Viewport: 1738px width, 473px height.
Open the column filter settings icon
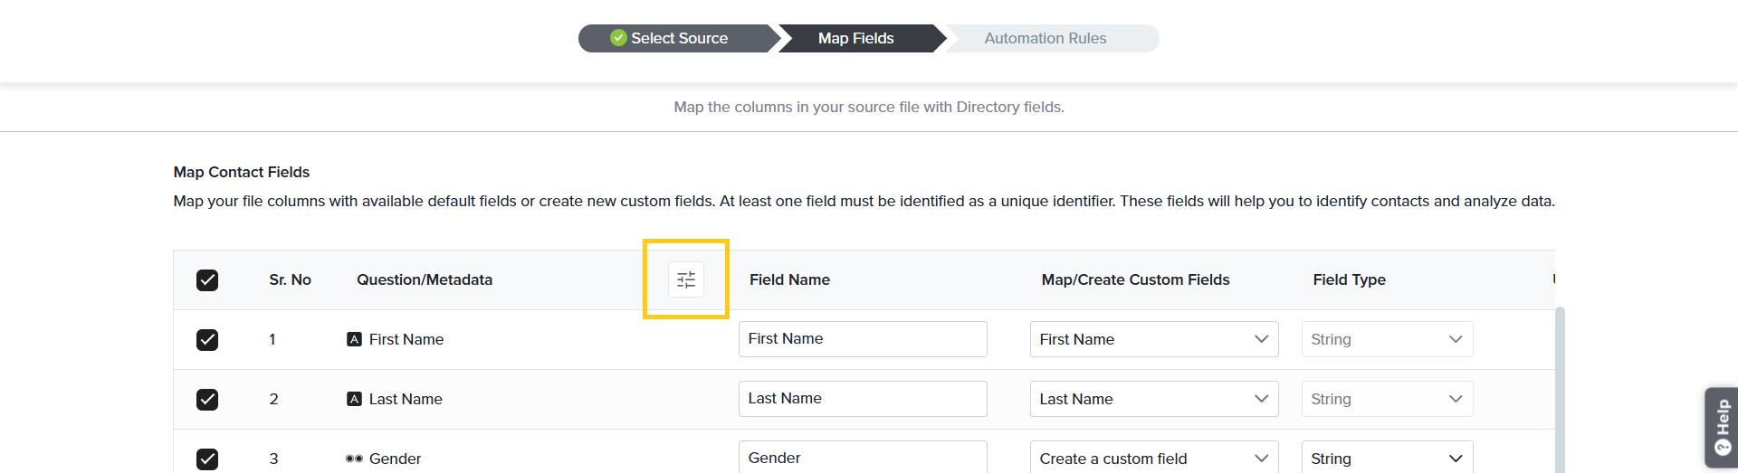(x=686, y=279)
